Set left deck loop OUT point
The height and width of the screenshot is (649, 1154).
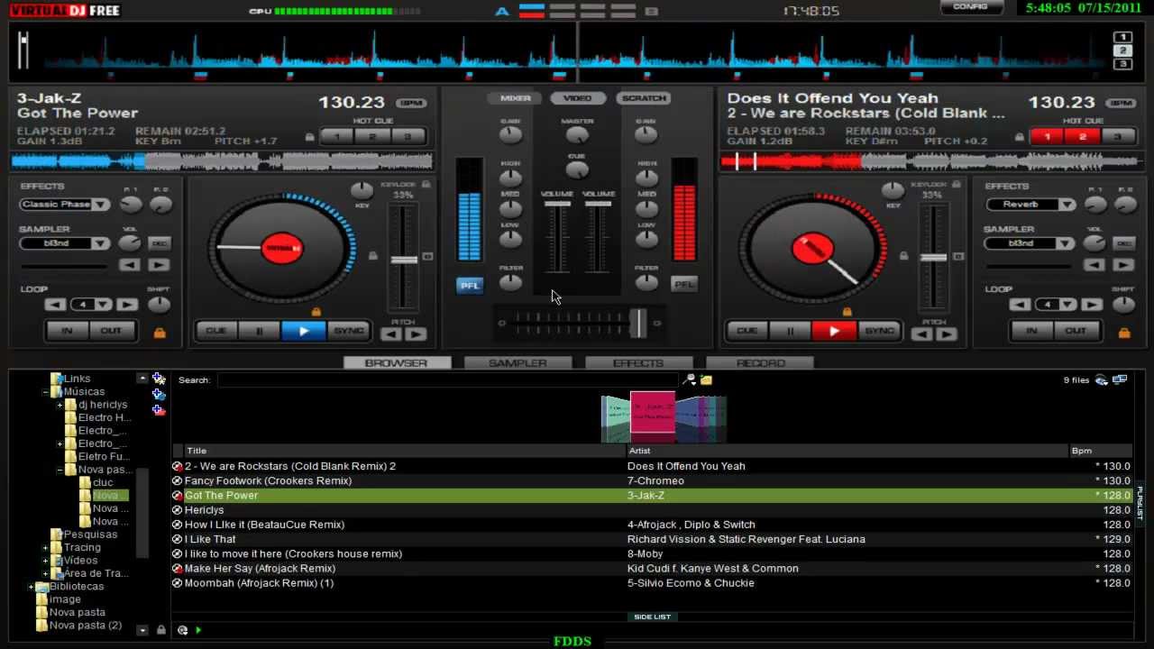click(111, 331)
